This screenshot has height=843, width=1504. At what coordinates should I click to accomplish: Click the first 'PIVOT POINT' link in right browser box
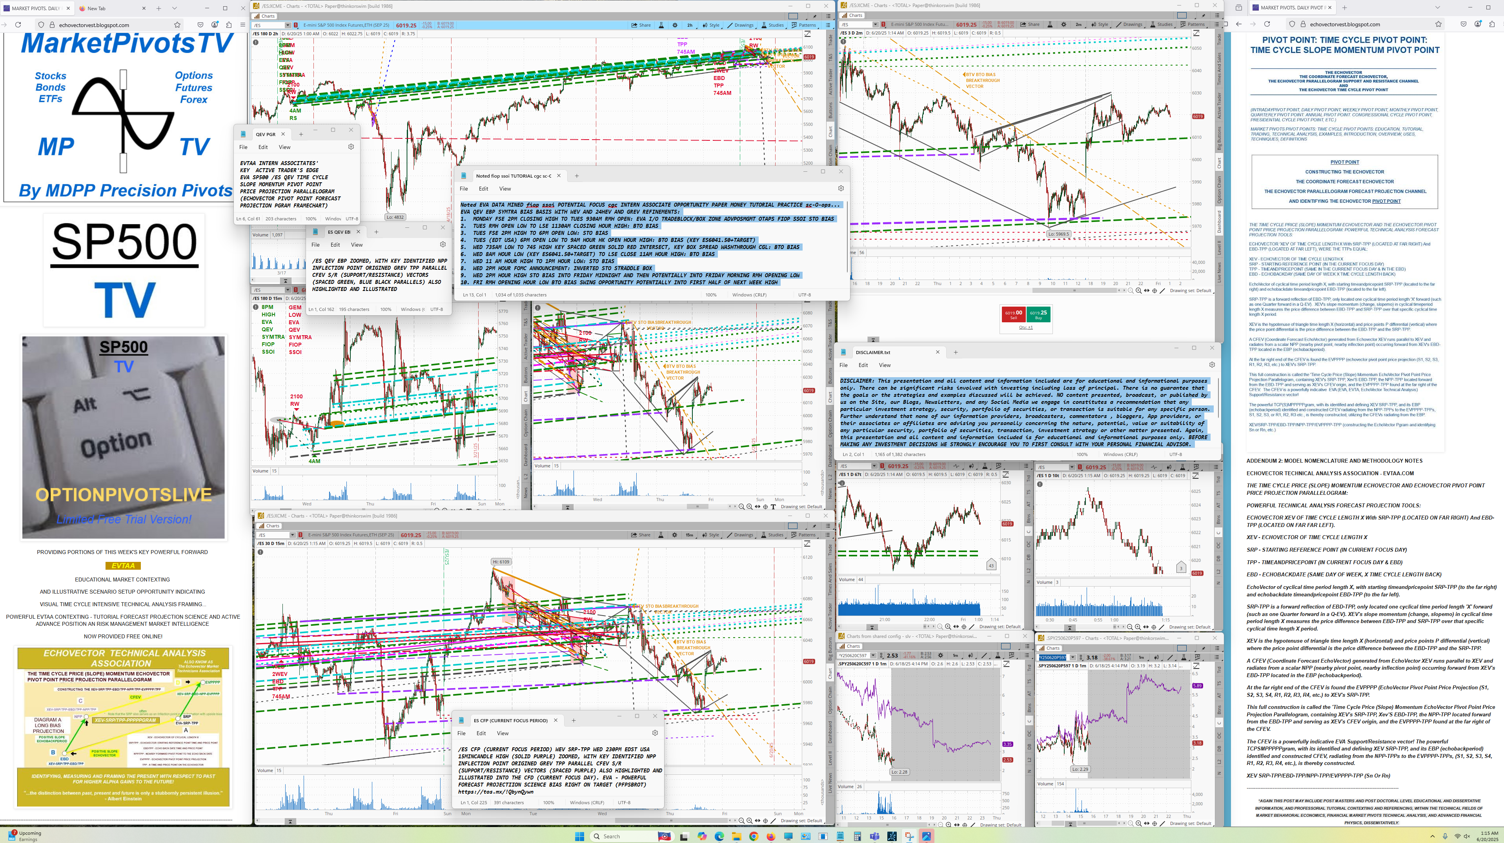pyautogui.click(x=1344, y=162)
